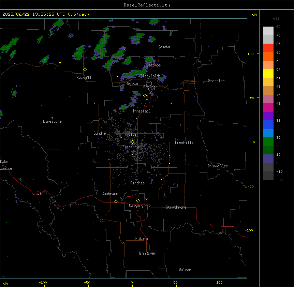
Task: Click the km unit label above the y-axis
Action: 254,14
